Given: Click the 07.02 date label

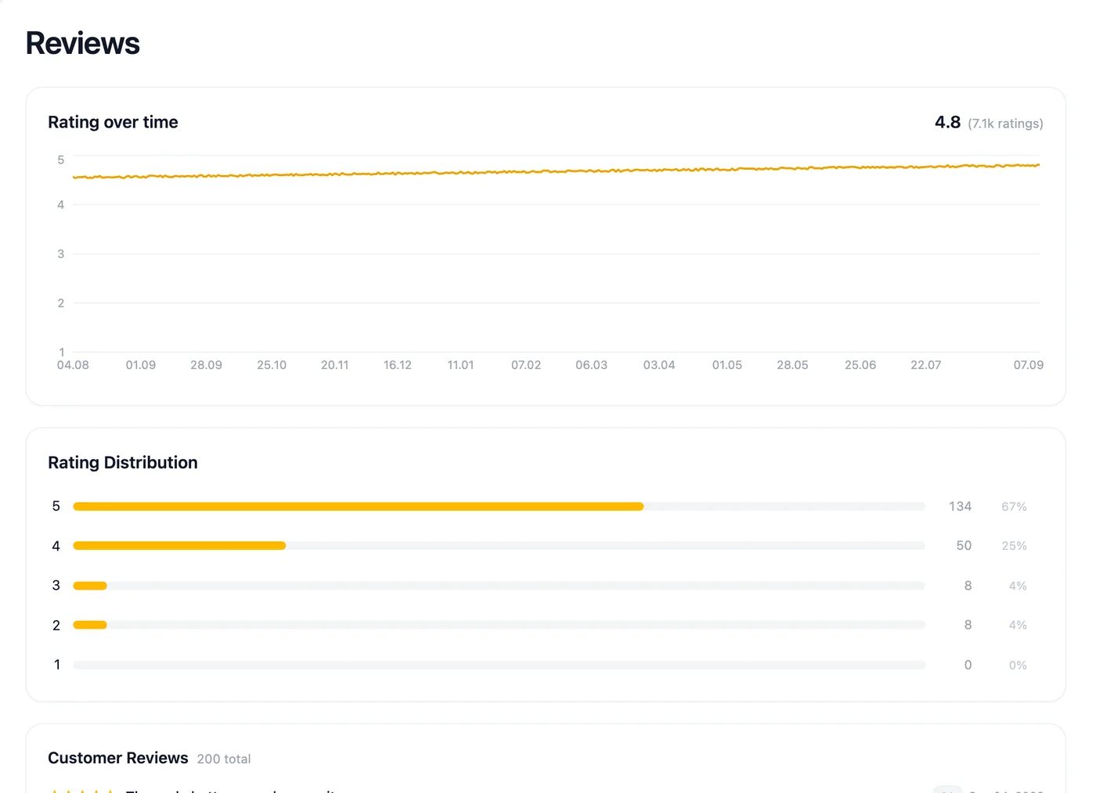Looking at the screenshot, I should tap(526, 365).
